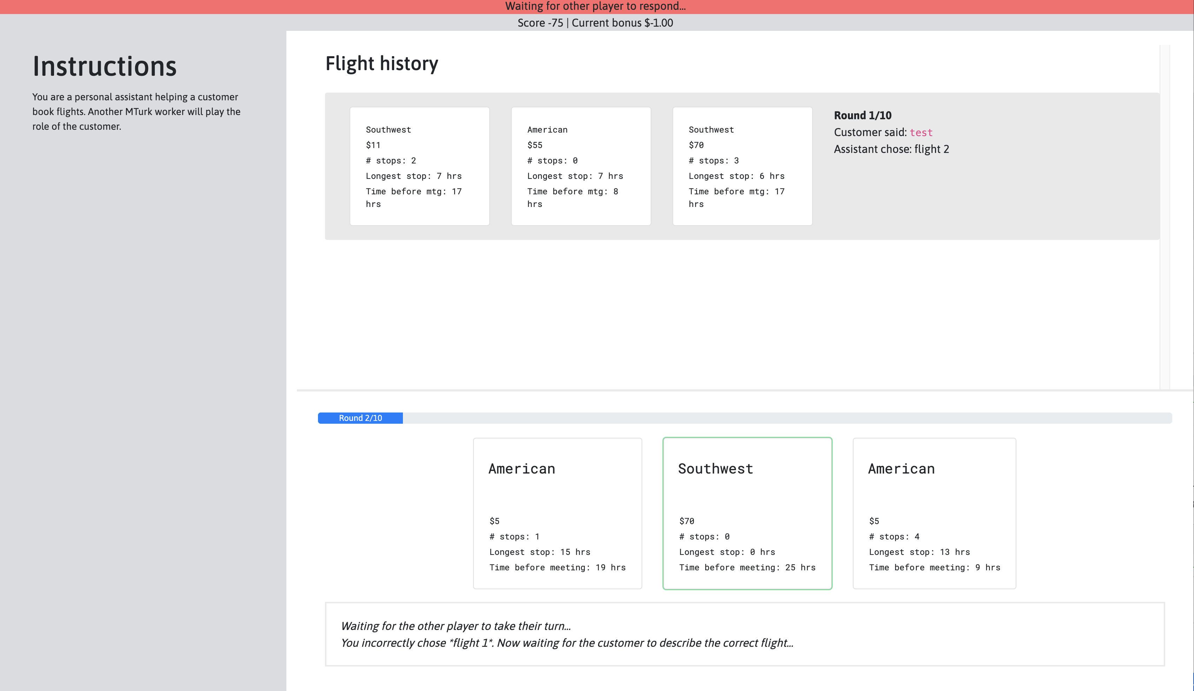Click the 'incorrectly chose flight 1' notice

[x=567, y=643]
